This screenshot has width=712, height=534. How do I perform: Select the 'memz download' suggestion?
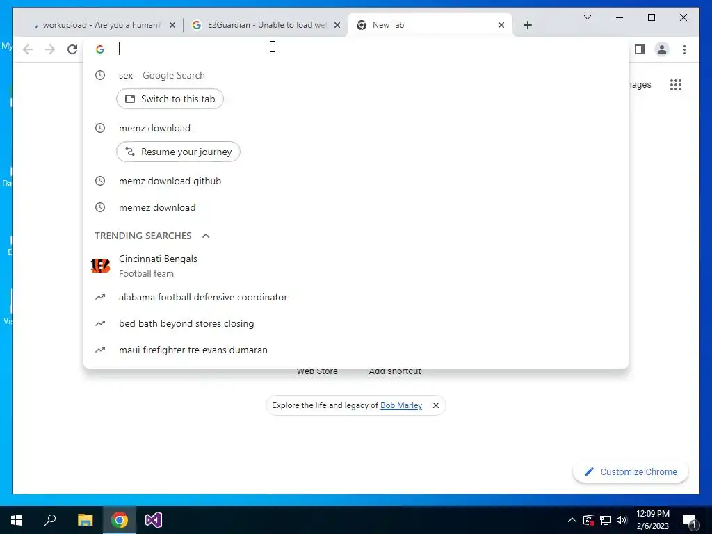(356, 128)
